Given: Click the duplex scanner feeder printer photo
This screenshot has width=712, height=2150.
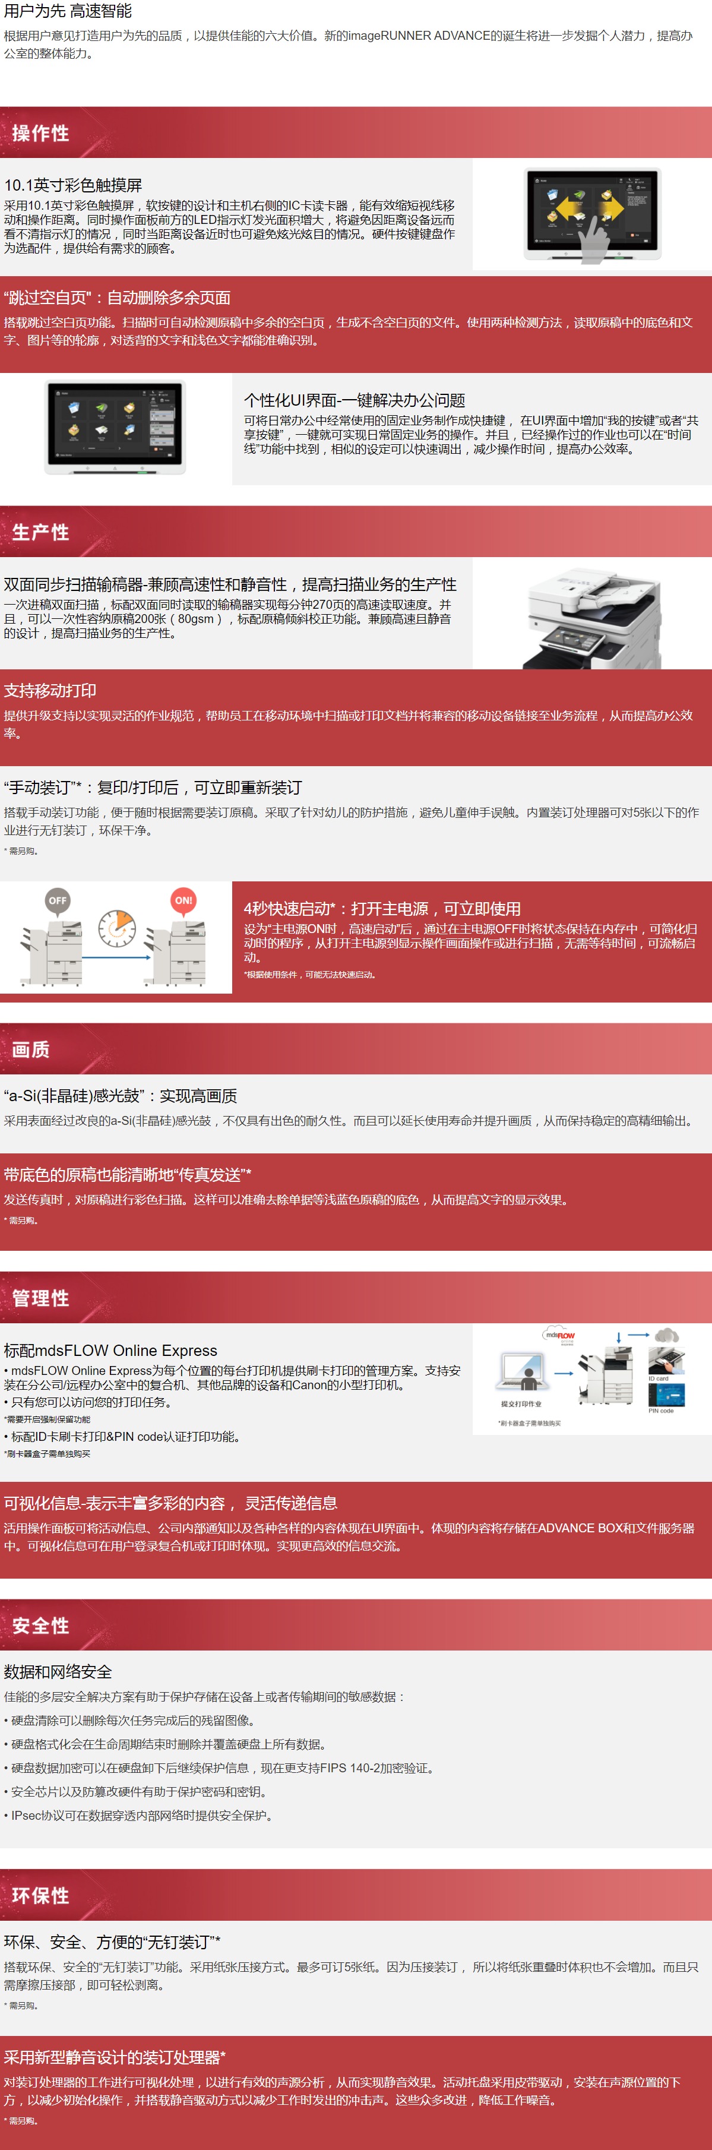Looking at the screenshot, I should click(592, 618).
